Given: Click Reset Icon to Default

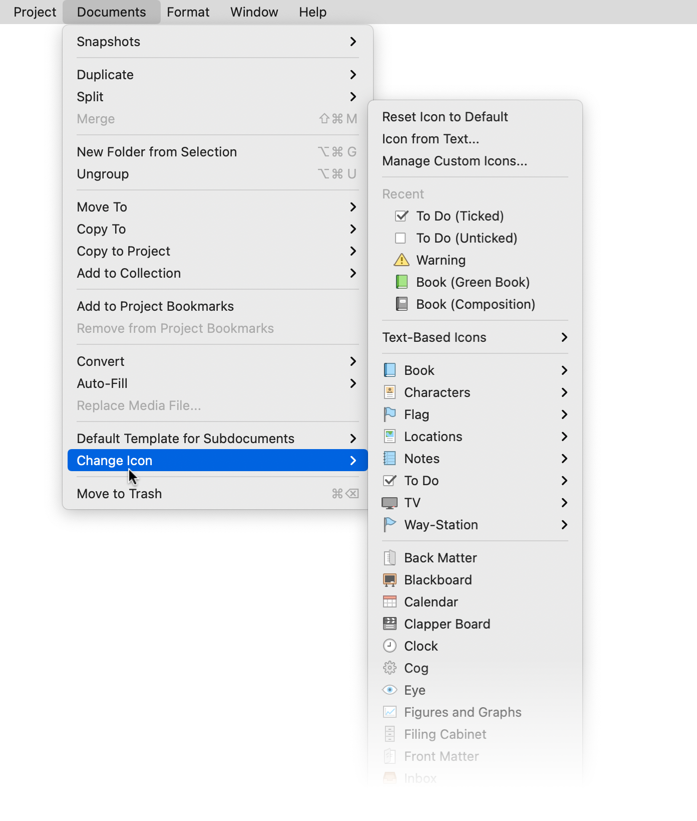Looking at the screenshot, I should (x=445, y=117).
